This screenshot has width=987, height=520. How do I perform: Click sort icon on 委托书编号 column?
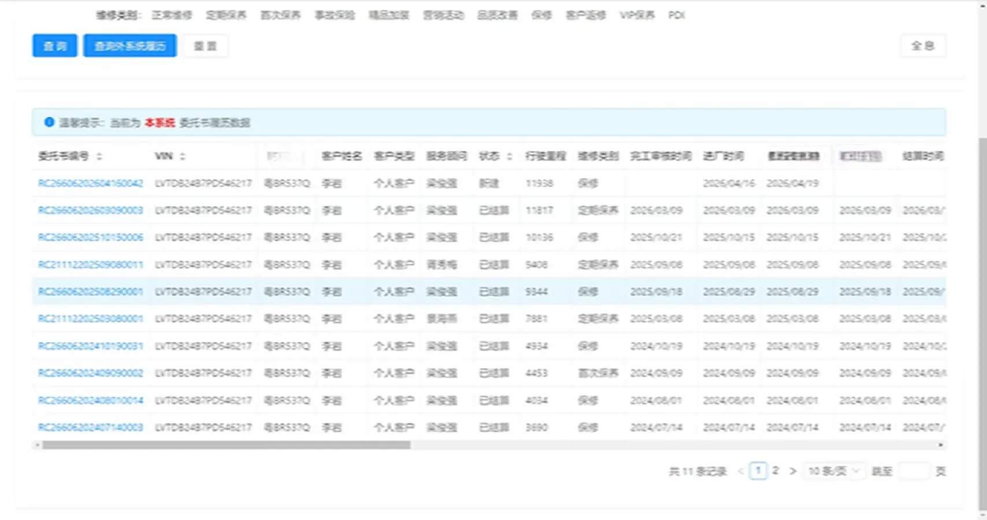coord(99,155)
